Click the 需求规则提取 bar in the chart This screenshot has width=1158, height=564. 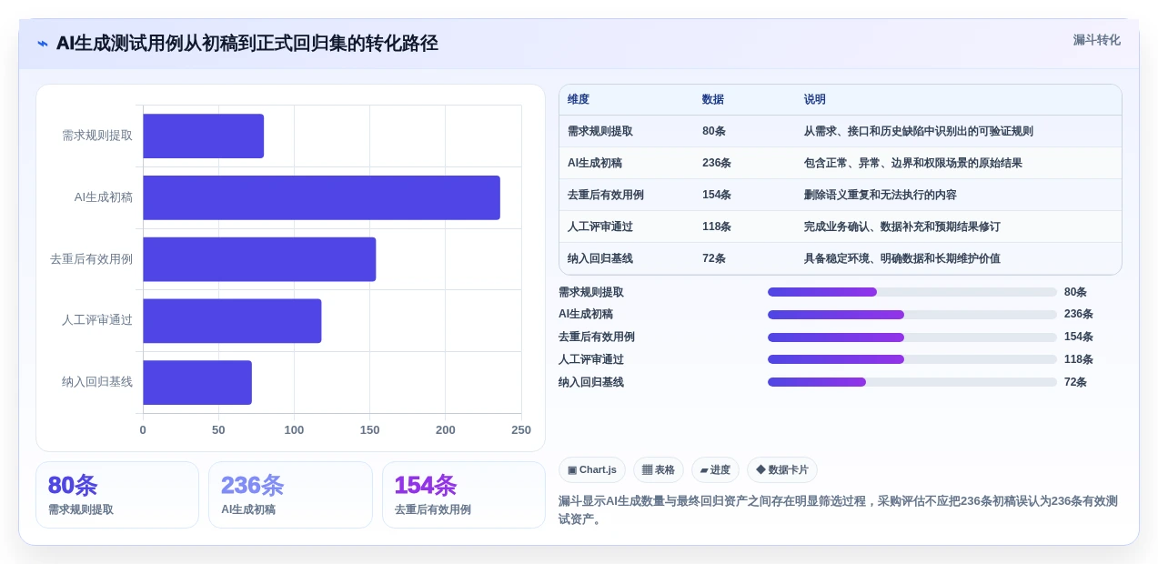(203, 136)
